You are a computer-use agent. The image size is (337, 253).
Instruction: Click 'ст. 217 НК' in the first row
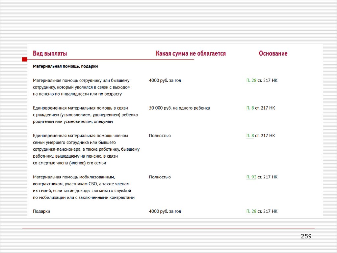click(x=268, y=80)
